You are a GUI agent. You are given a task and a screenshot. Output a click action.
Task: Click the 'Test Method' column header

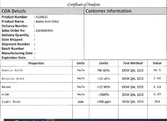tap(133, 63)
